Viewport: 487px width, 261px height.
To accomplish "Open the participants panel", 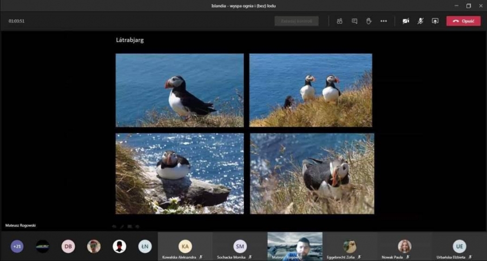I will (x=340, y=21).
